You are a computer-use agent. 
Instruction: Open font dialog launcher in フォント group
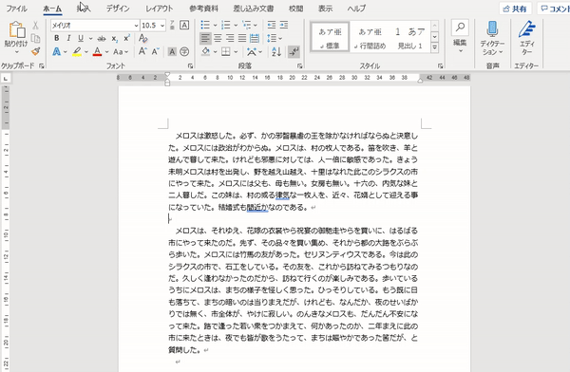click(191, 66)
